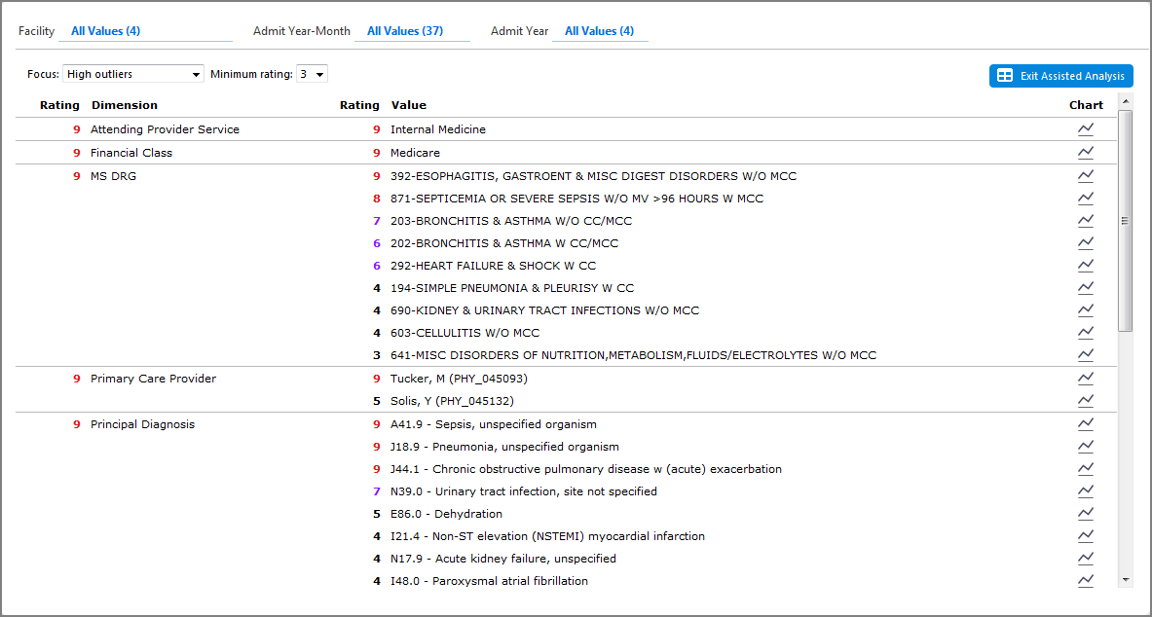Open chart for A41.9 Sepsis diagnosis
1152x617 pixels.
click(x=1086, y=423)
